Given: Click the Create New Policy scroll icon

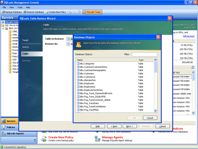Looking at the screenshot, I should (44, 139).
